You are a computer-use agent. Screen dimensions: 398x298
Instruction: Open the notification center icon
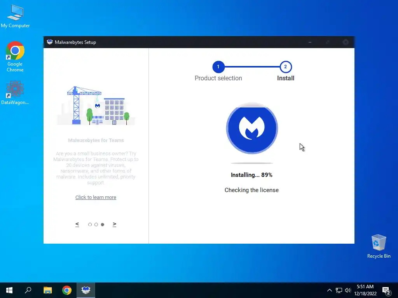click(387, 291)
